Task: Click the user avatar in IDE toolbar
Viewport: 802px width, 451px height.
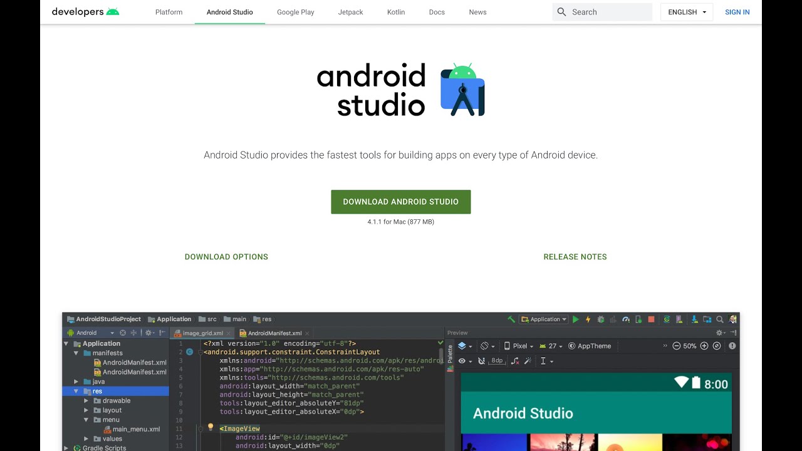Action: click(732, 319)
